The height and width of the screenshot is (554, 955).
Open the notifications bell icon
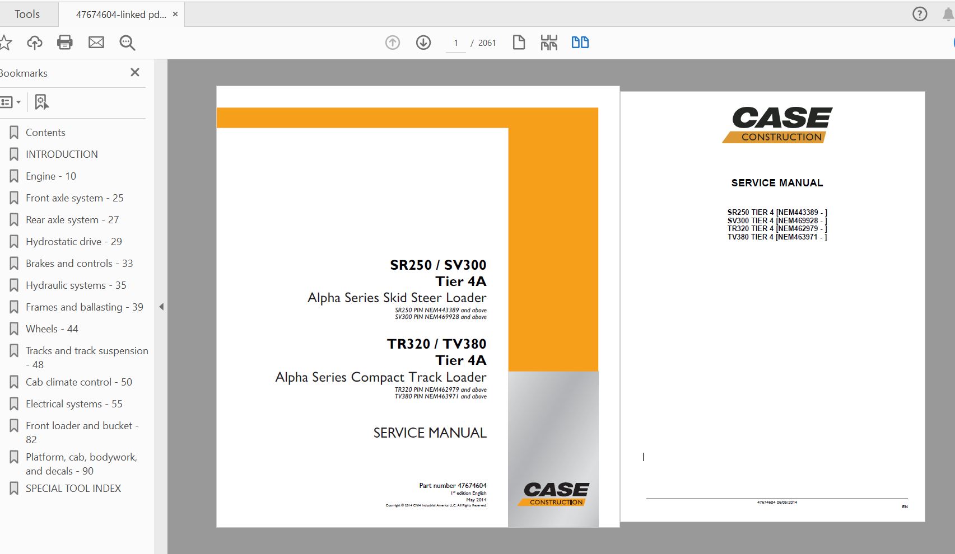pos(948,15)
